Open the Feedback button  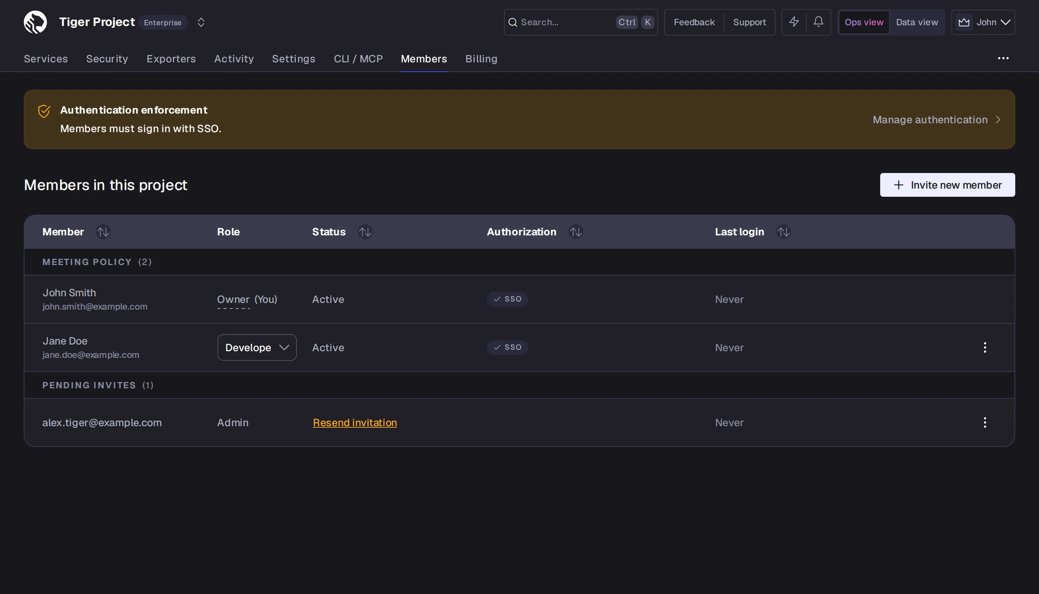(694, 22)
